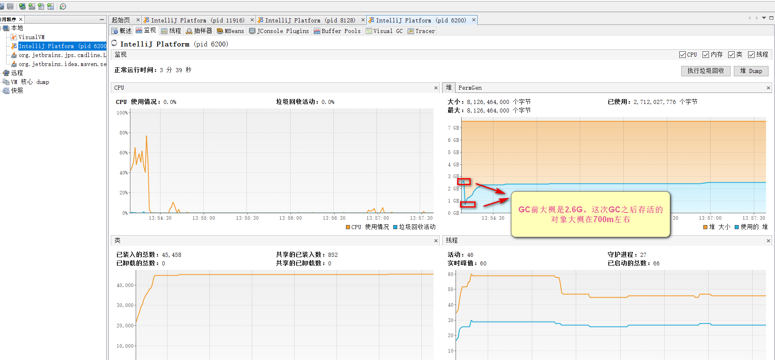Viewport: 775px width, 360px height.
Task: Open the PermGen memory tab
Action: click(x=470, y=88)
